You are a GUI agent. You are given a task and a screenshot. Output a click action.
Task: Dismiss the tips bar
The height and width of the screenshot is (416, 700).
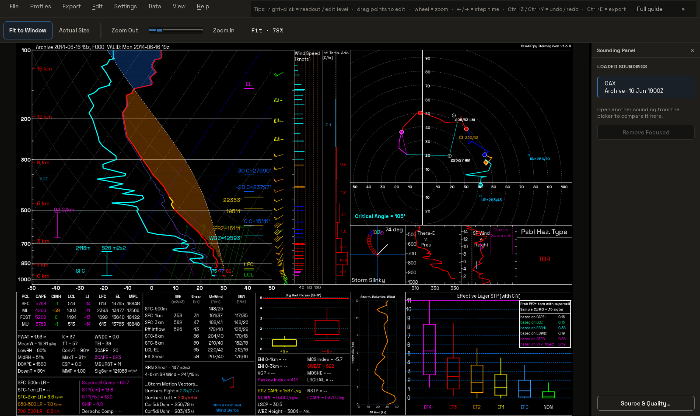683,9
